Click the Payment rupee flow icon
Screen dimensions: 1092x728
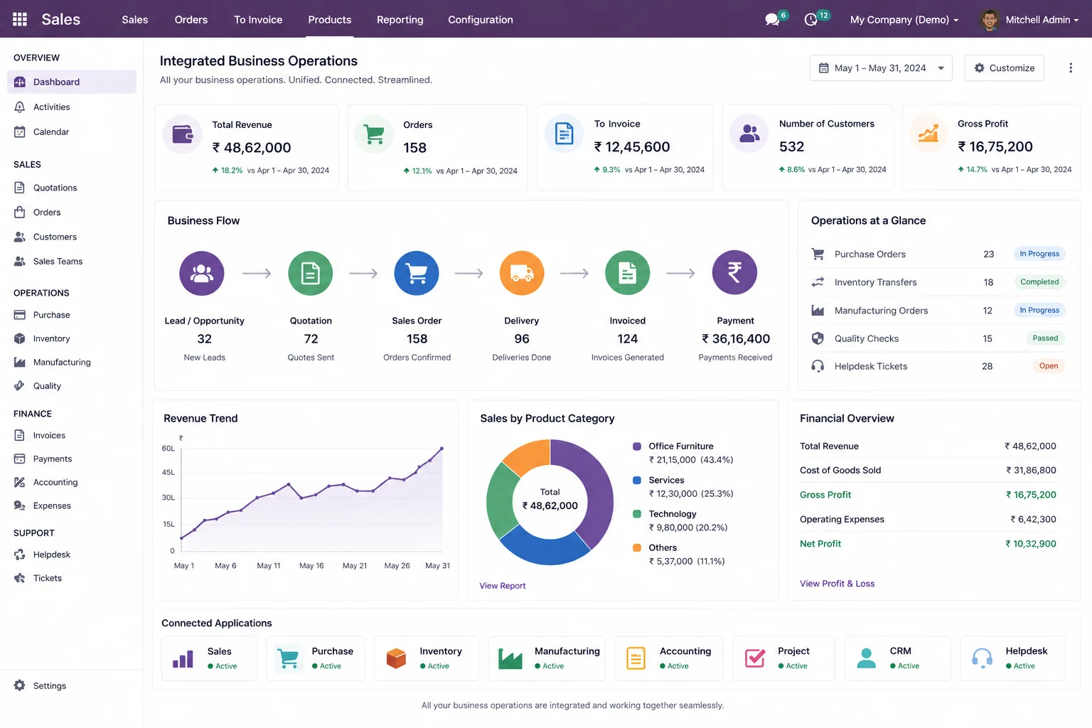734,272
